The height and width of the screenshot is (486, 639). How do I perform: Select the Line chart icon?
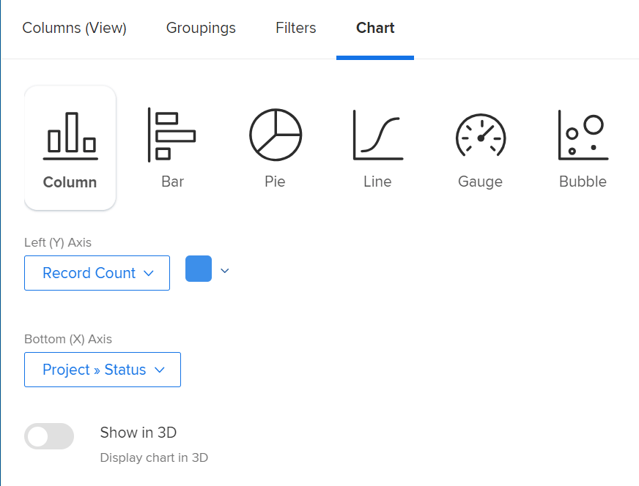pyautogui.click(x=377, y=135)
